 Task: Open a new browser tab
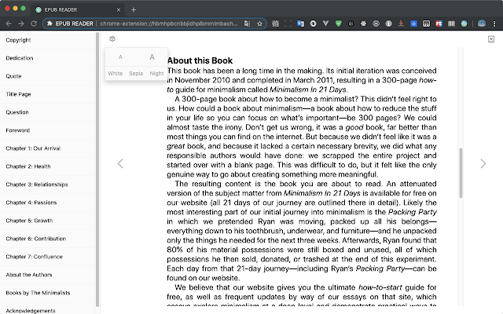pos(134,10)
